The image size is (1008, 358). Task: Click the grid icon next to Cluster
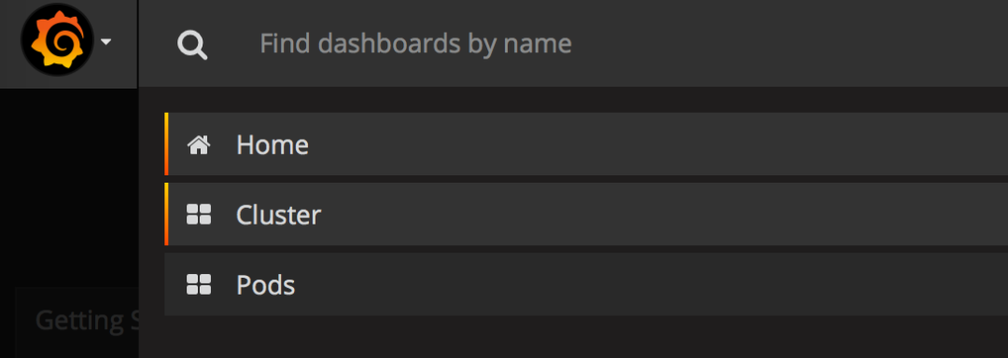click(199, 214)
